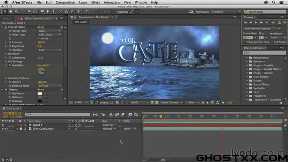Hide the Solid 1 layer visibility
Image resolution: width=288 pixels, height=162 pixels.
(x=3, y=125)
